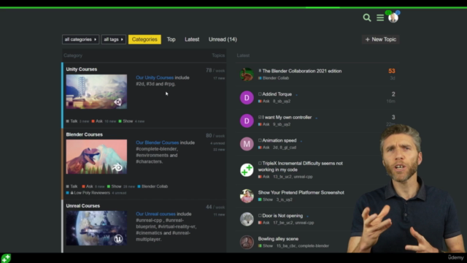The width and height of the screenshot is (467, 263).
Task: Open the search magnifier icon
Action: tap(367, 18)
